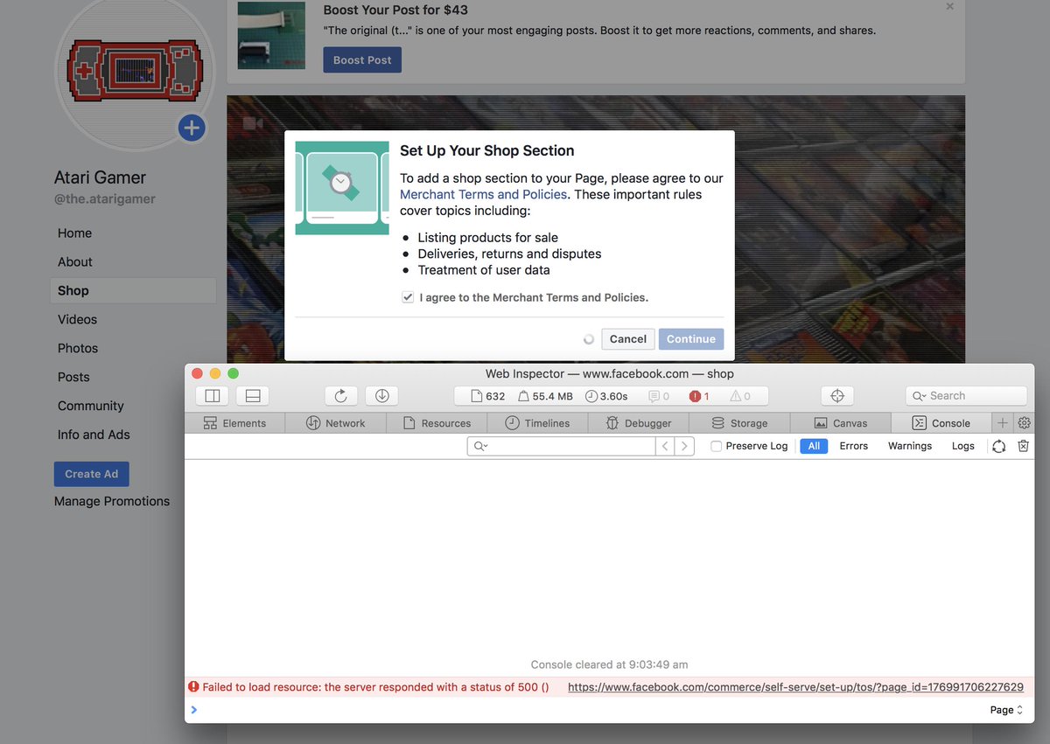This screenshot has height=744, width=1050.
Task: Click the Atari Gamer profile picture
Action: pos(135,70)
